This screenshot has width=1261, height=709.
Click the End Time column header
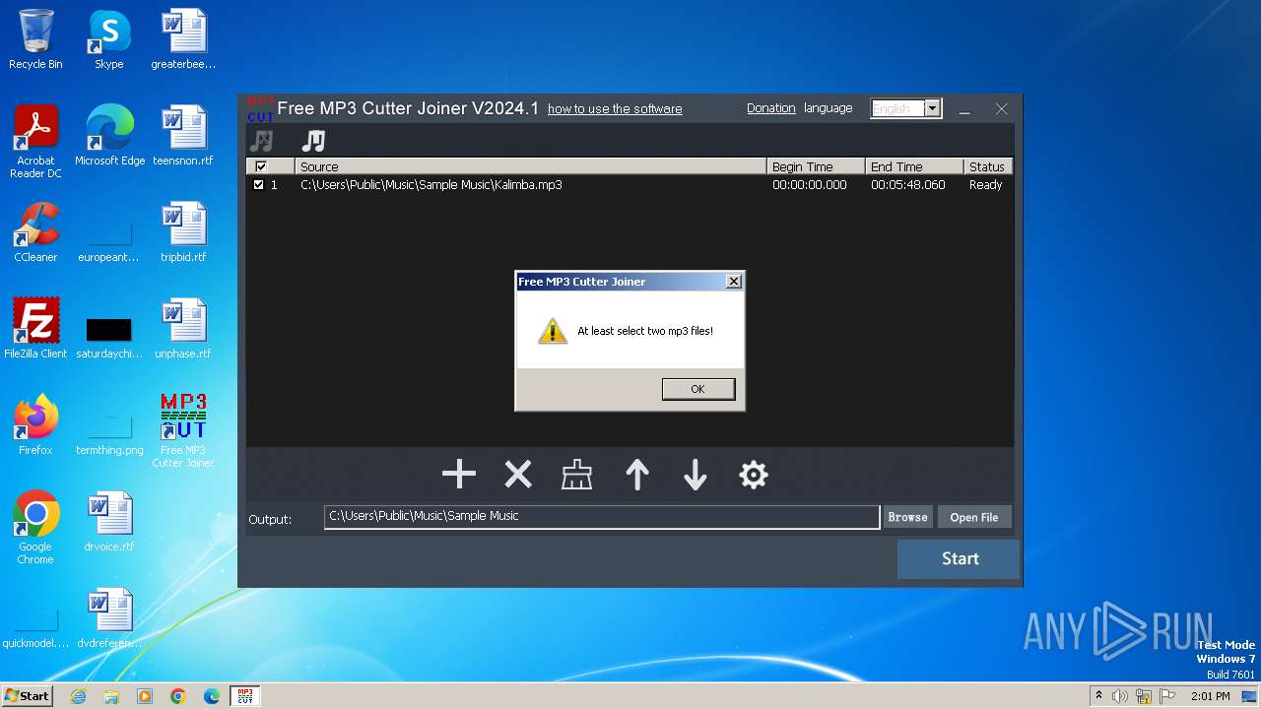pyautogui.click(x=914, y=166)
